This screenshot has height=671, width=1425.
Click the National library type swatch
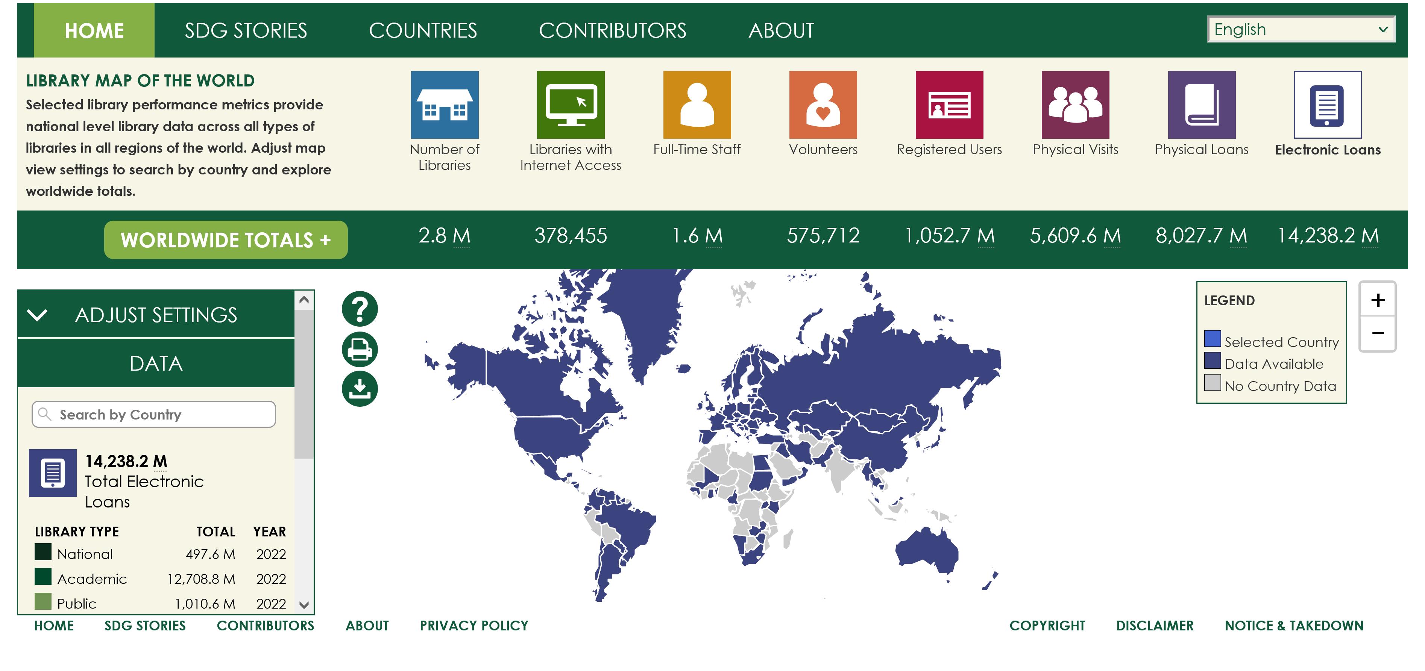42,551
